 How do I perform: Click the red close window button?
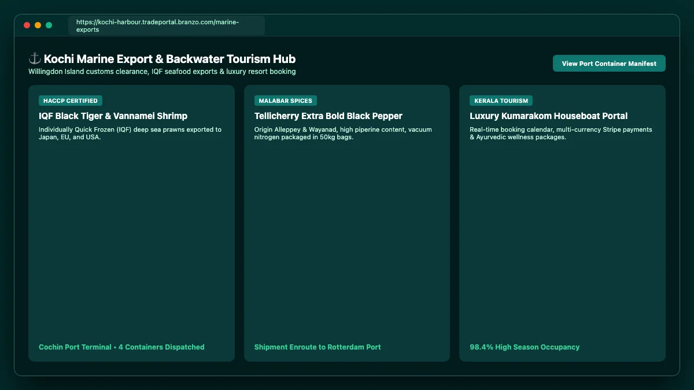(27, 25)
